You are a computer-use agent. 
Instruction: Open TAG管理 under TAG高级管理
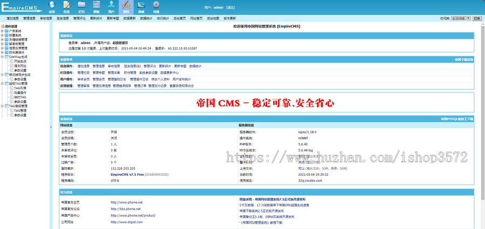[x=20, y=111]
